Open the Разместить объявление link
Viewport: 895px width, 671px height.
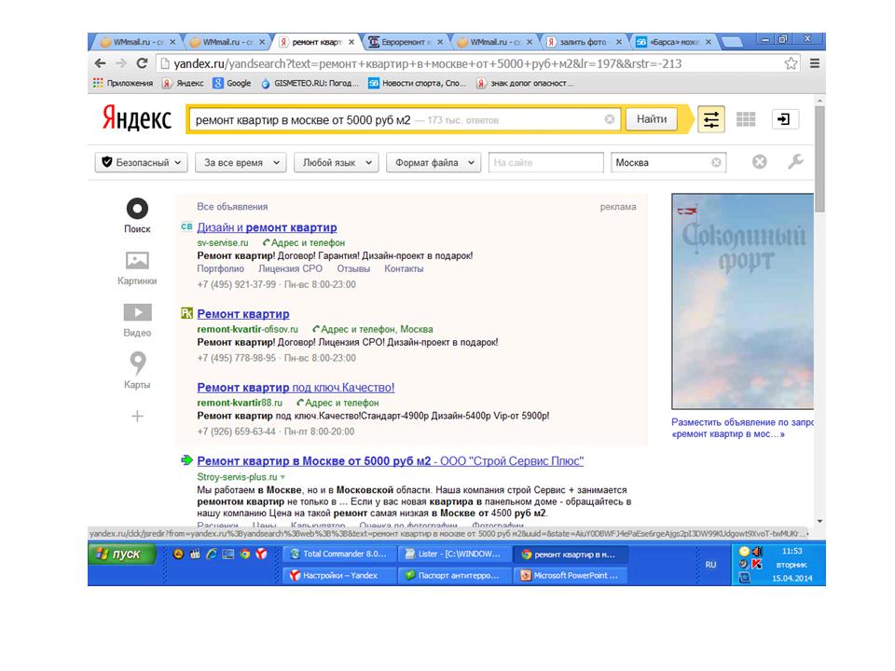(742, 428)
